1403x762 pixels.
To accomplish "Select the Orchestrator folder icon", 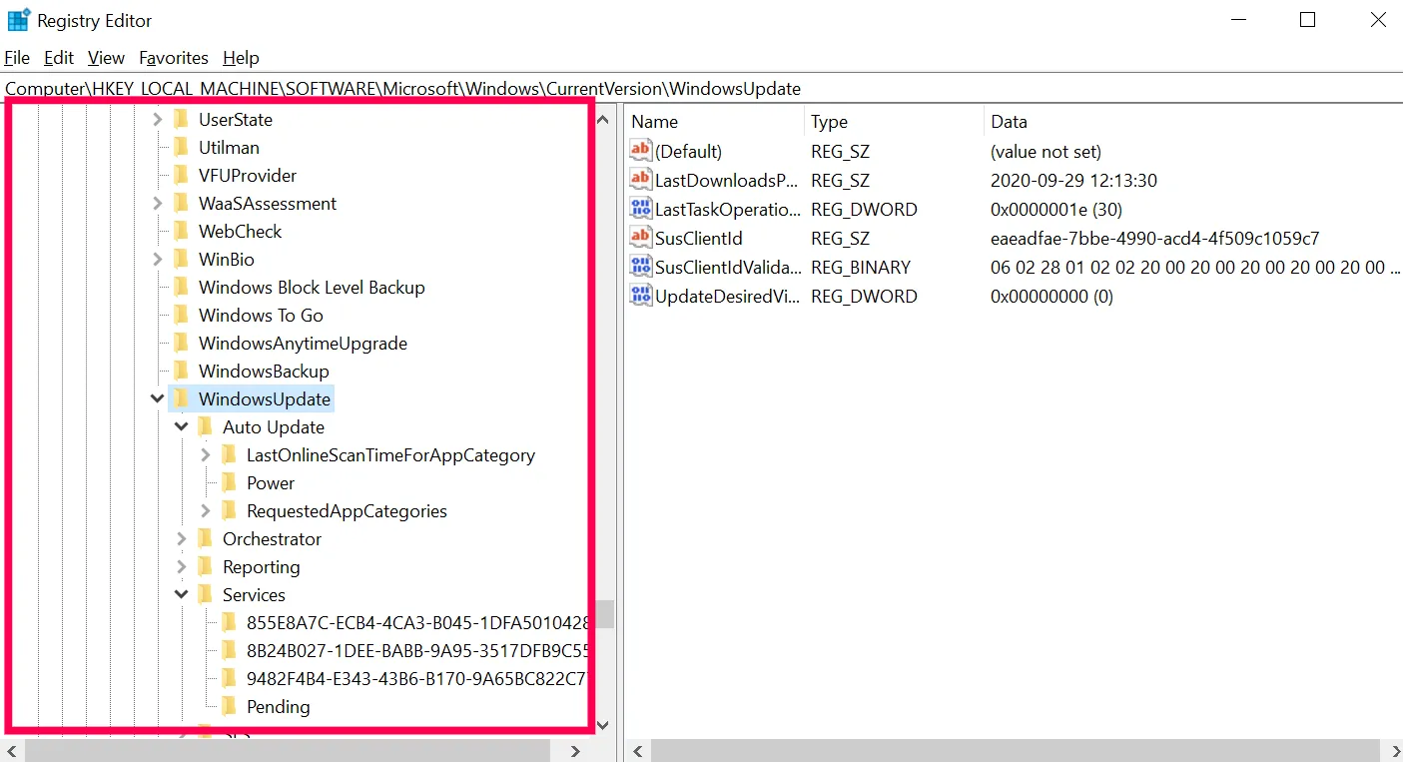I will 205,539.
